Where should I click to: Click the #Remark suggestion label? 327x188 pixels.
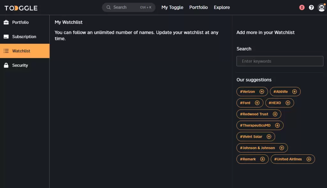[x=248, y=159]
